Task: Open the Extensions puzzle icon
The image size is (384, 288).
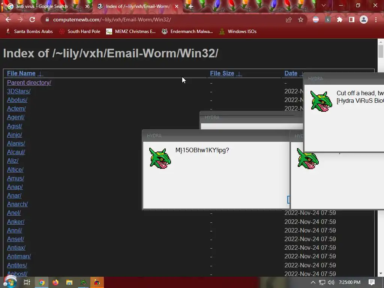Action: (x=340, y=19)
